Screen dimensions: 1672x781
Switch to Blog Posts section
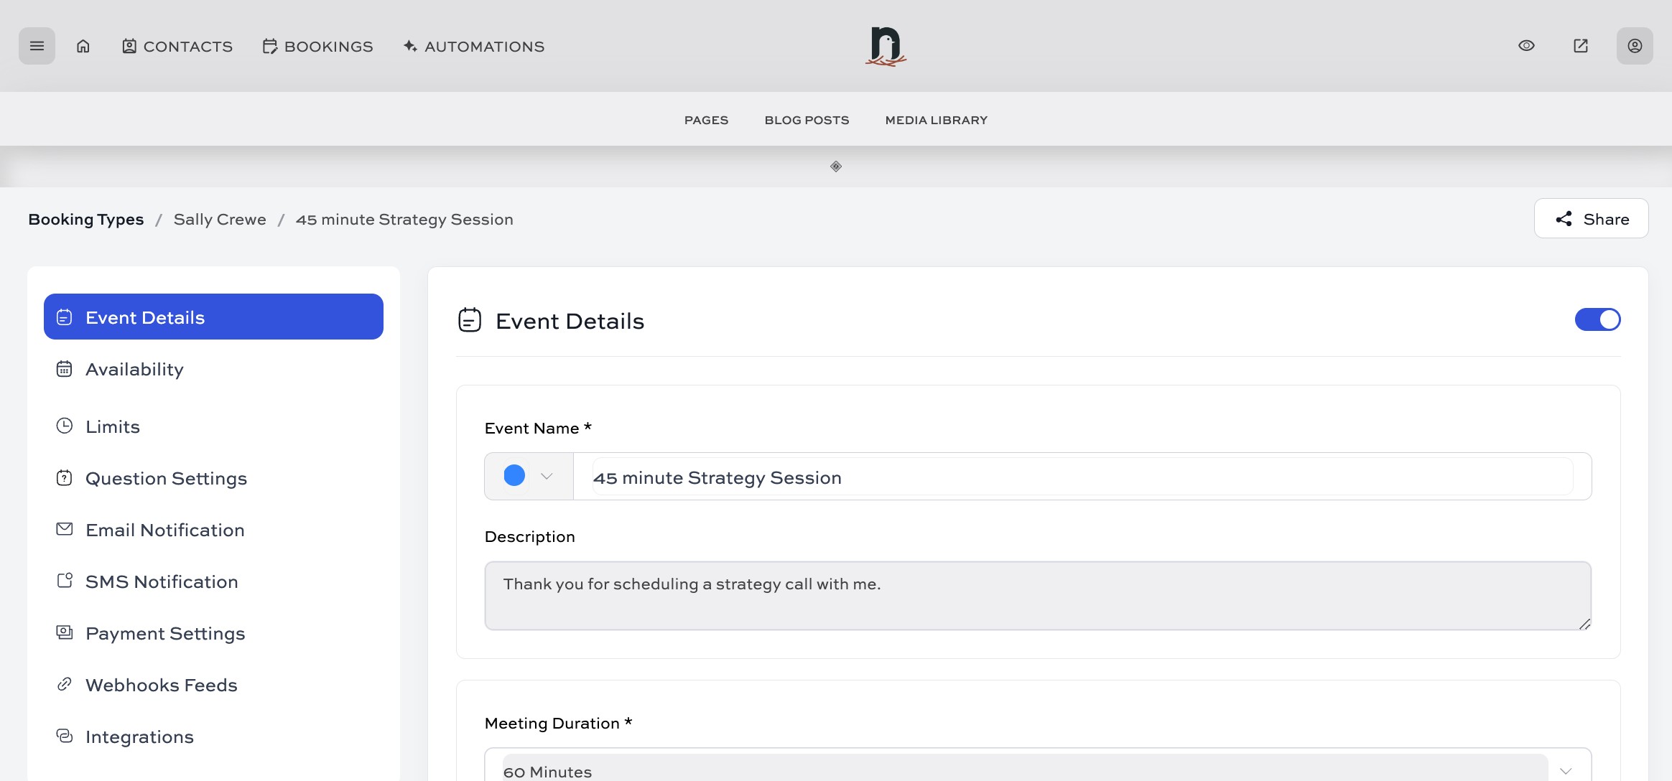(x=806, y=120)
